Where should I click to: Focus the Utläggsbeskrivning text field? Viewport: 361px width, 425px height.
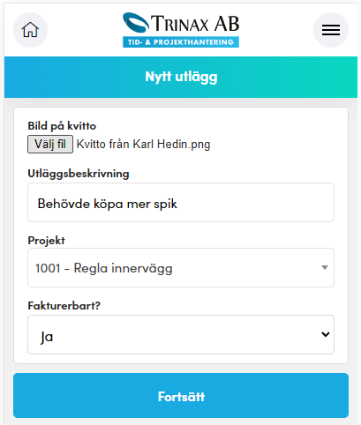pos(181,202)
